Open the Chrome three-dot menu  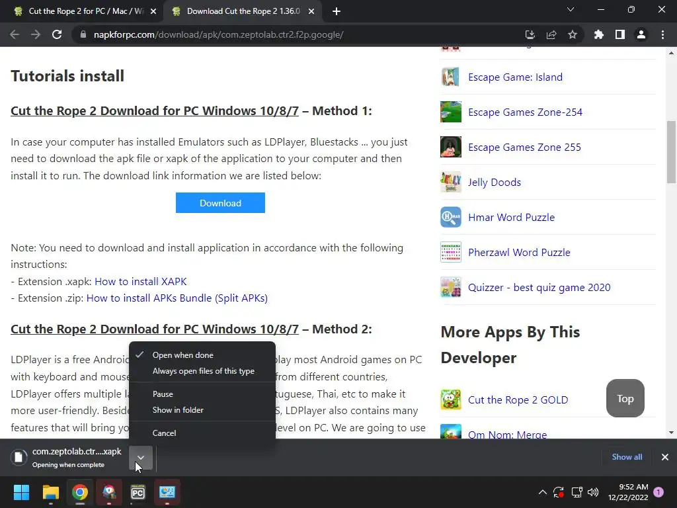point(662,34)
